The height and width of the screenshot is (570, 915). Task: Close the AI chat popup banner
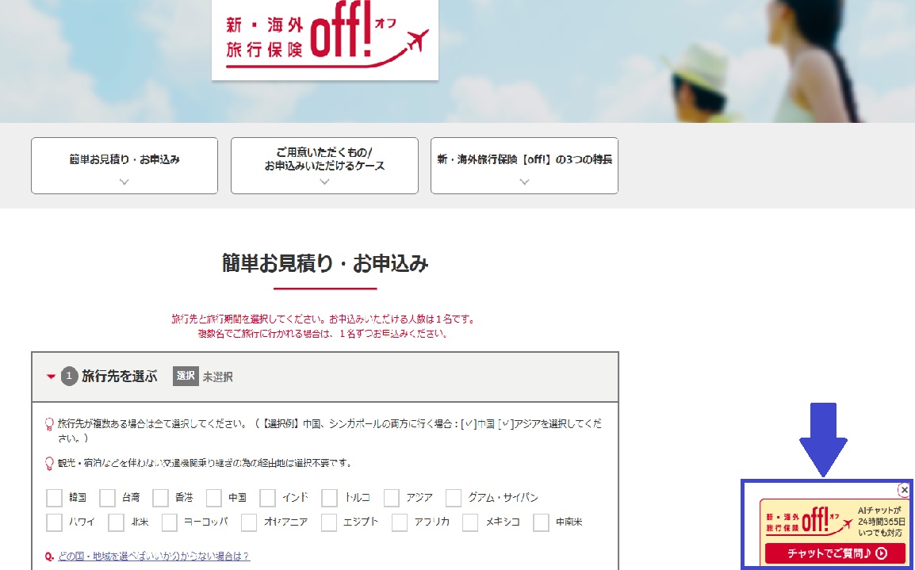(904, 490)
